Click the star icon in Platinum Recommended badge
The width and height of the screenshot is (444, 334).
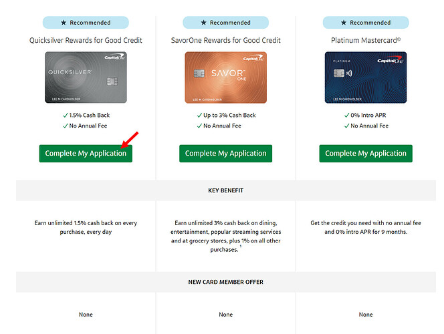(x=344, y=23)
